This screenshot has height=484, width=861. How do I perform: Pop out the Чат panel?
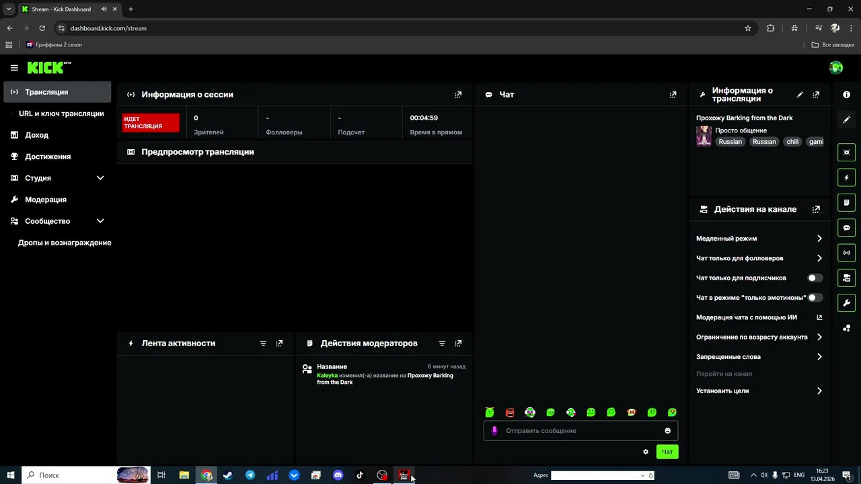click(x=673, y=95)
